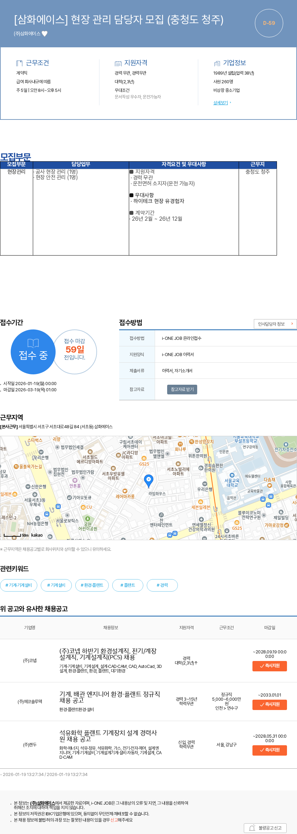Click the 찬엔터테인먼트 music marker
This screenshot has width=297, height=834.
tap(161, 515)
